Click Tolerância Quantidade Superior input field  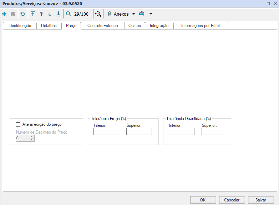(214, 131)
